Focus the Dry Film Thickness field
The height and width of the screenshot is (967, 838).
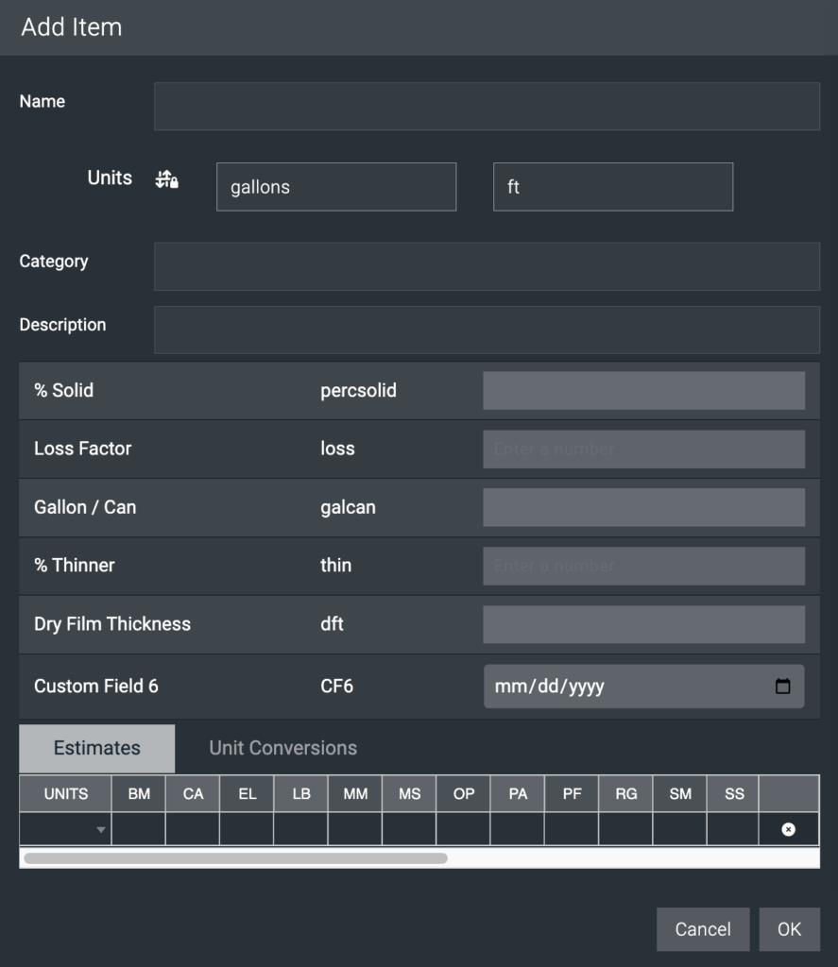click(x=643, y=624)
